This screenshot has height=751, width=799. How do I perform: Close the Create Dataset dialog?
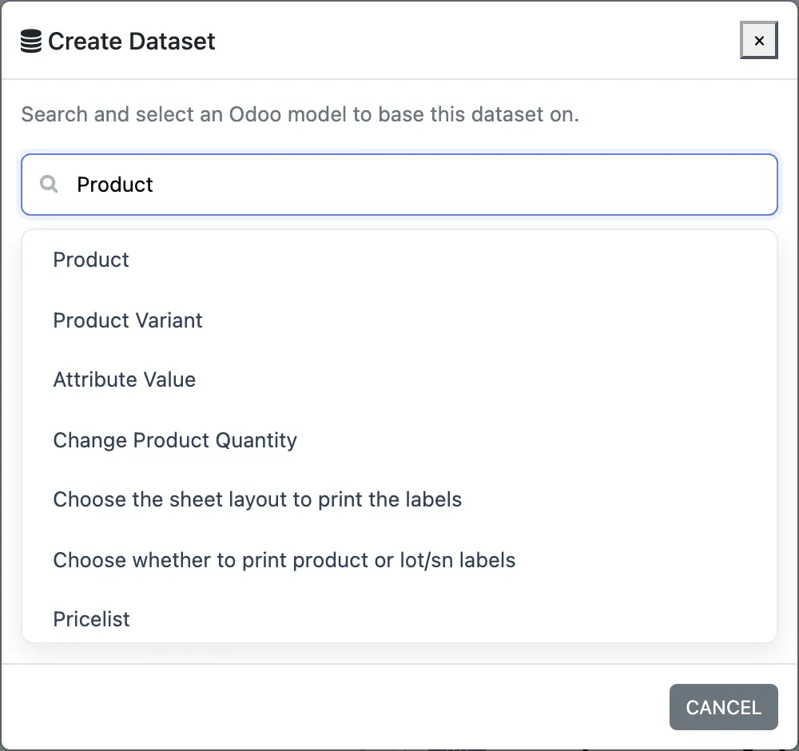[758, 40]
